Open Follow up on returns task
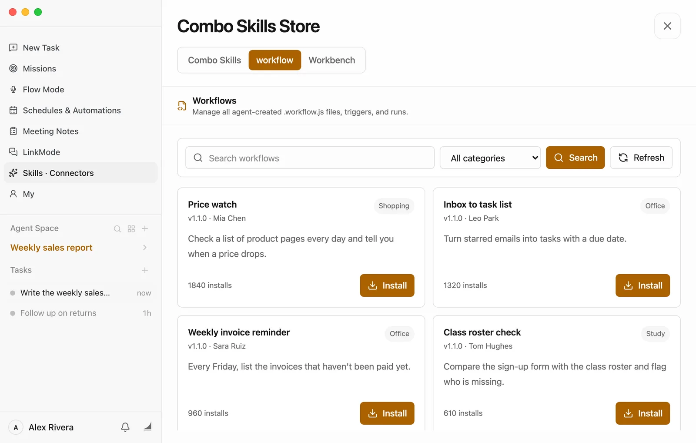 pyautogui.click(x=80, y=313)
